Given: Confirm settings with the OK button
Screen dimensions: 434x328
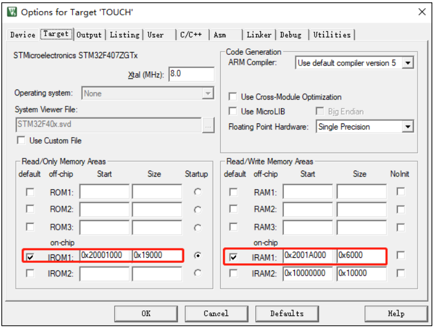Looking at the screenshot, I should click(146, 314).
